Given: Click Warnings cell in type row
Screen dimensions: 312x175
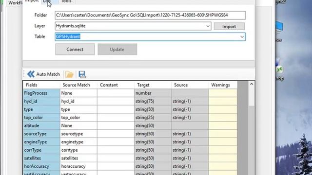Looking at the screenshot, I should point(223,109).
